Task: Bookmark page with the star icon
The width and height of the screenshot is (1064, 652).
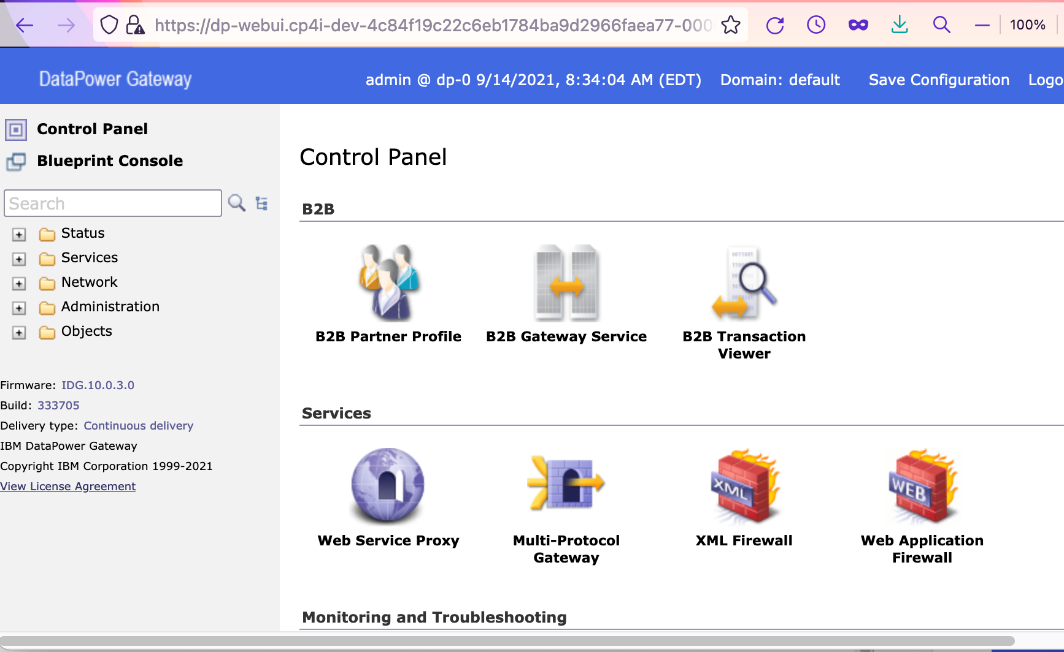Action: (x=731, y=25)
